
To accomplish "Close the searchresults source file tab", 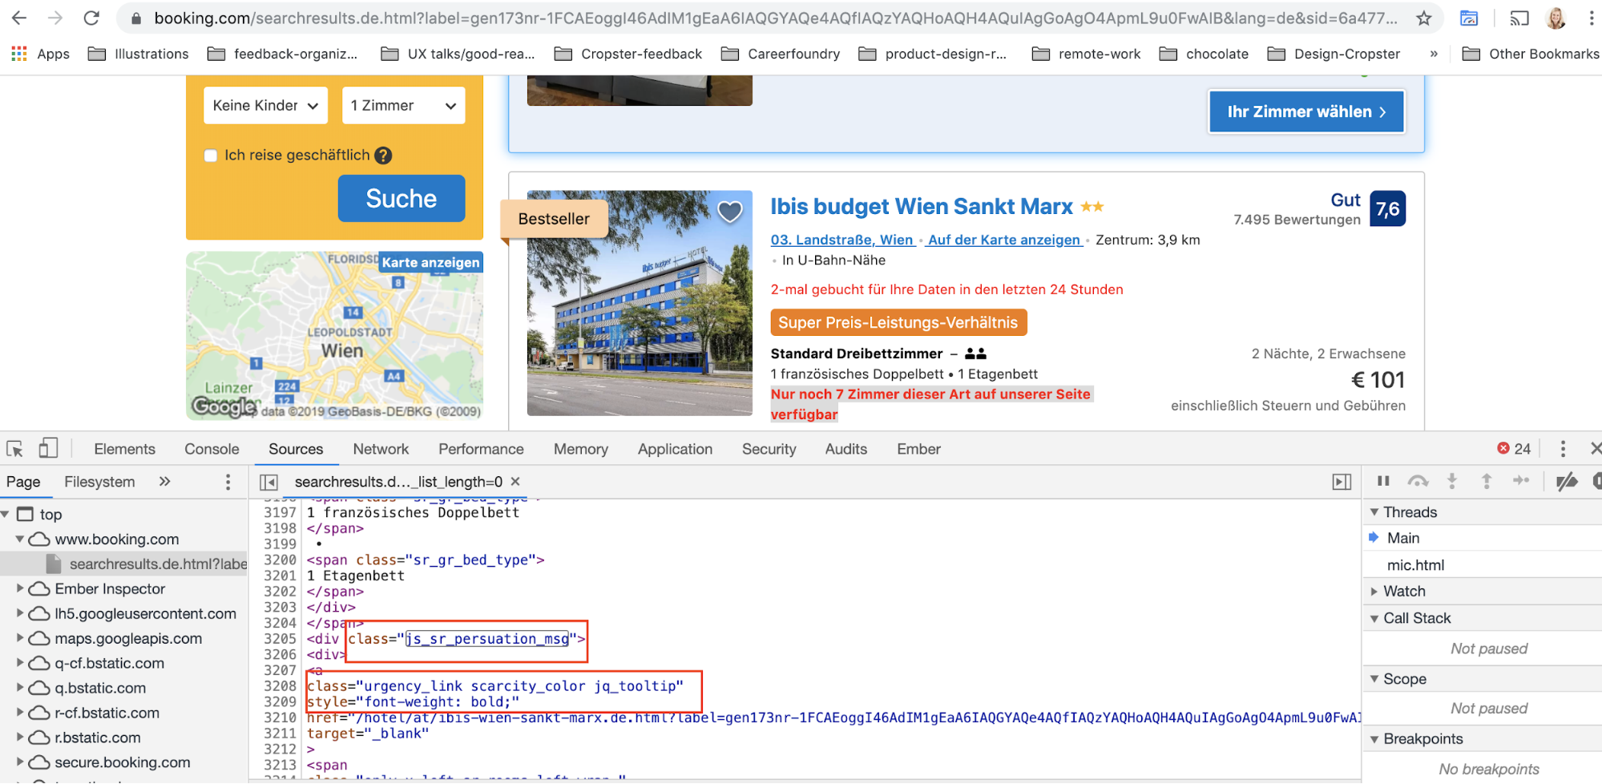I will [x=515, y=481].
